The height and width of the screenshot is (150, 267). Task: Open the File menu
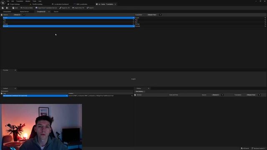coord(8,1)
